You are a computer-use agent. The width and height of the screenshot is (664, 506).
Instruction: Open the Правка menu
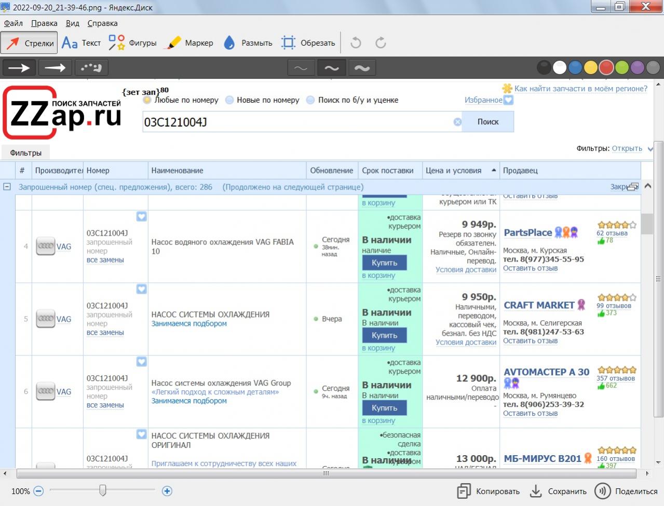coord(44,23)
